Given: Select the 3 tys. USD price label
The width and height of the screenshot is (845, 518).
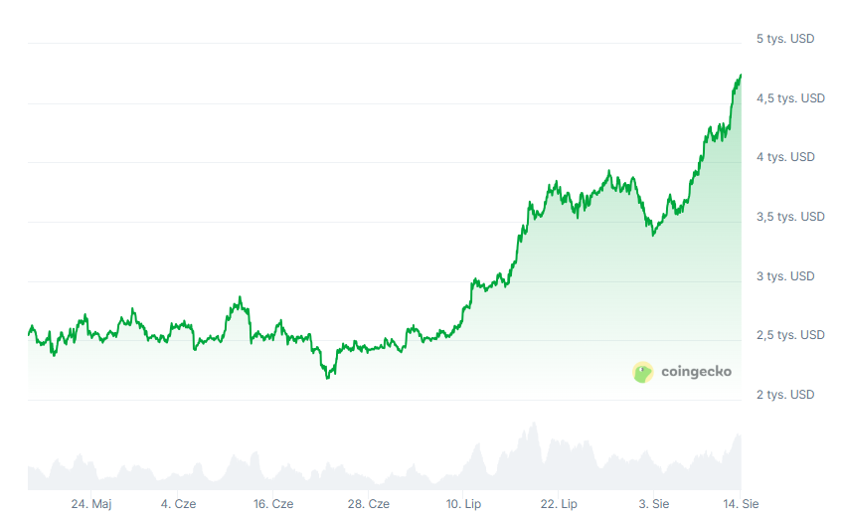Looking at the screenshot, I should click(x=785, y=276).
